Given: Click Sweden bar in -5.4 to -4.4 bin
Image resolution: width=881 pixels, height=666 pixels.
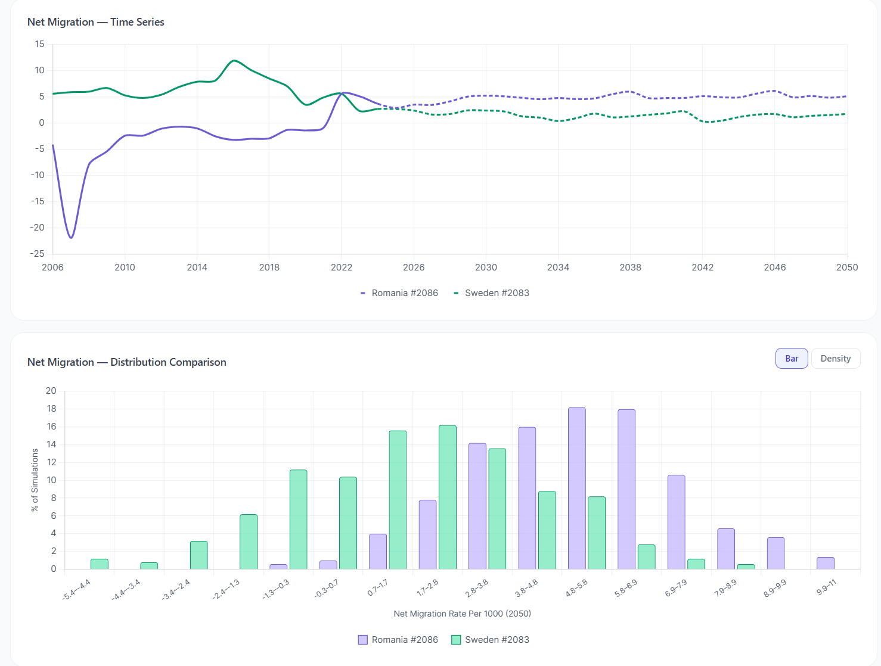Looking at the screenshot, I should 100,564.
